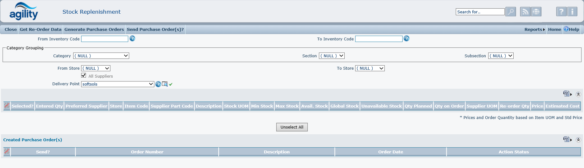Clear sorting on the Created Purchase Orders grid

tap(7, 152)
